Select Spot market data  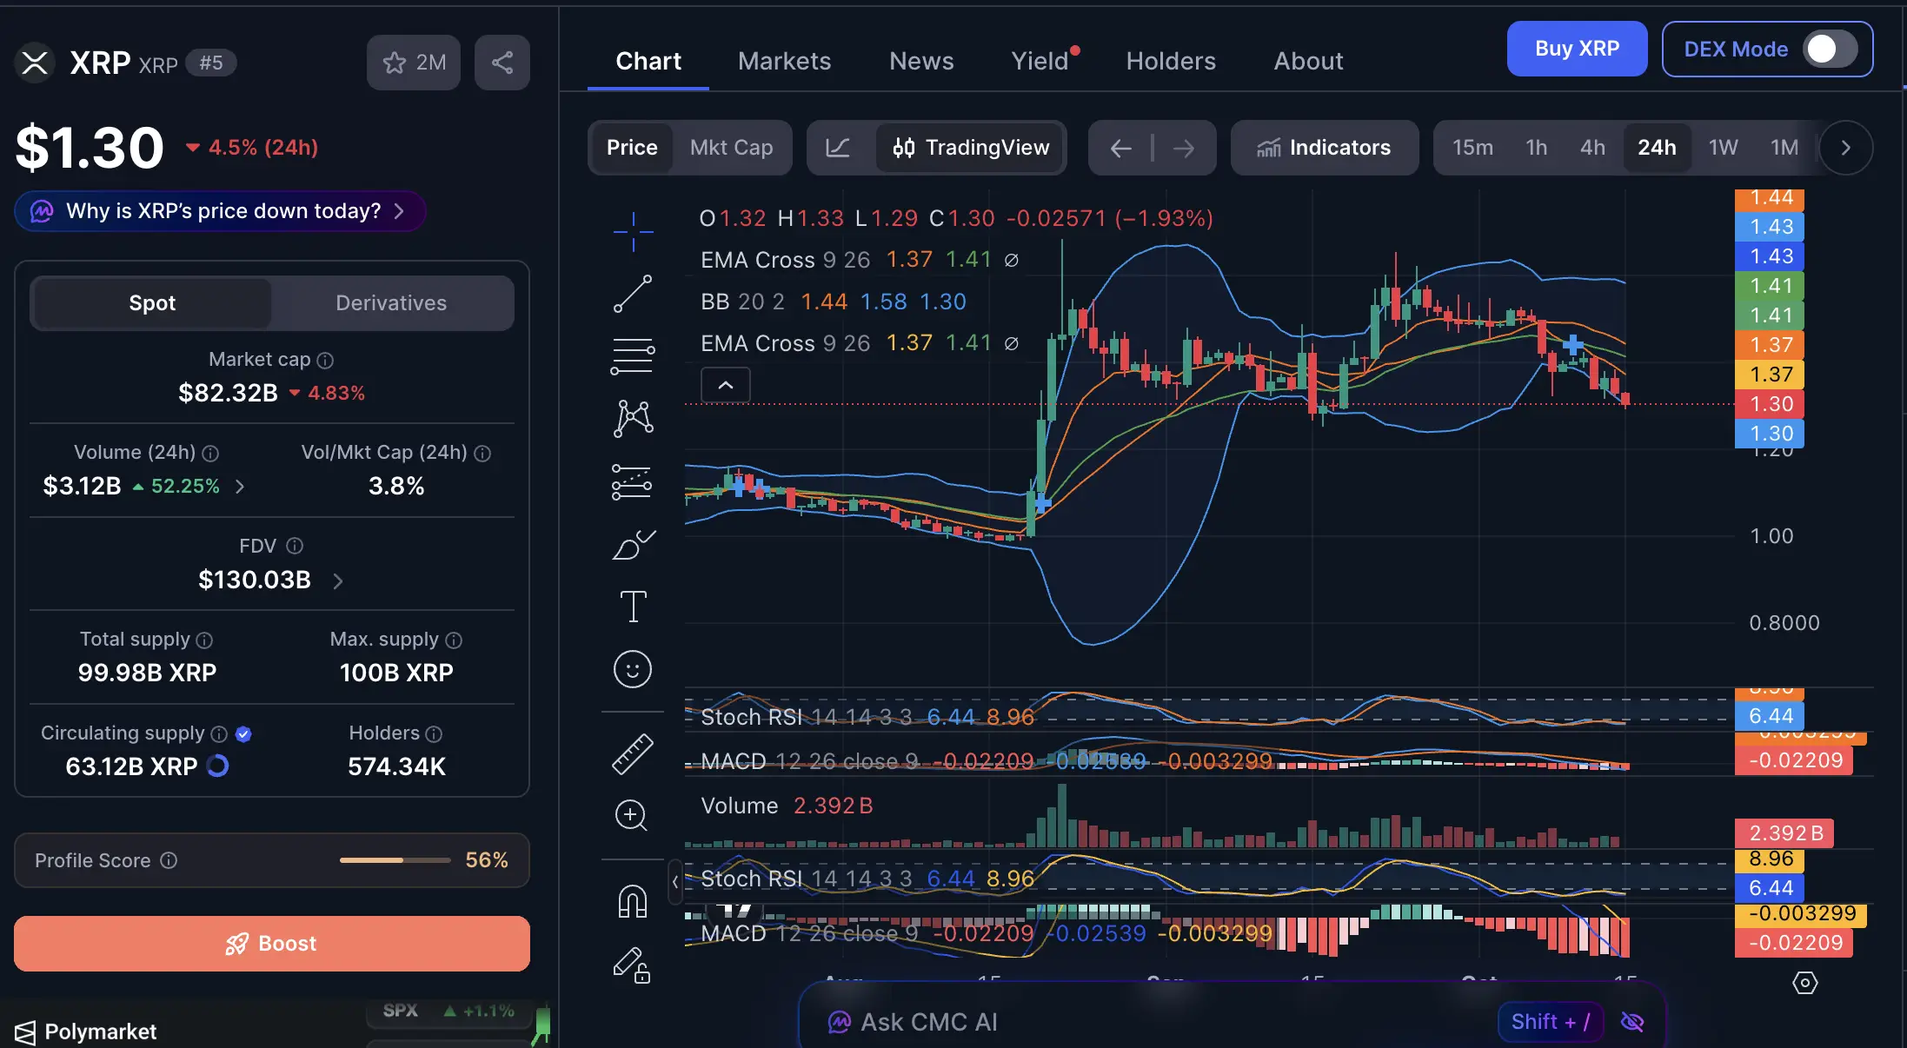152,303
